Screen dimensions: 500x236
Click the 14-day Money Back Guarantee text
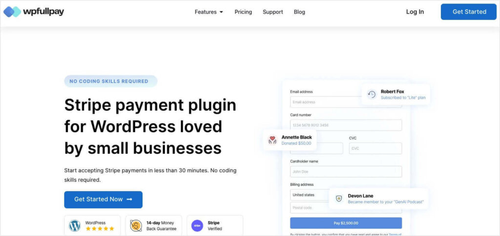click(161, 226)
